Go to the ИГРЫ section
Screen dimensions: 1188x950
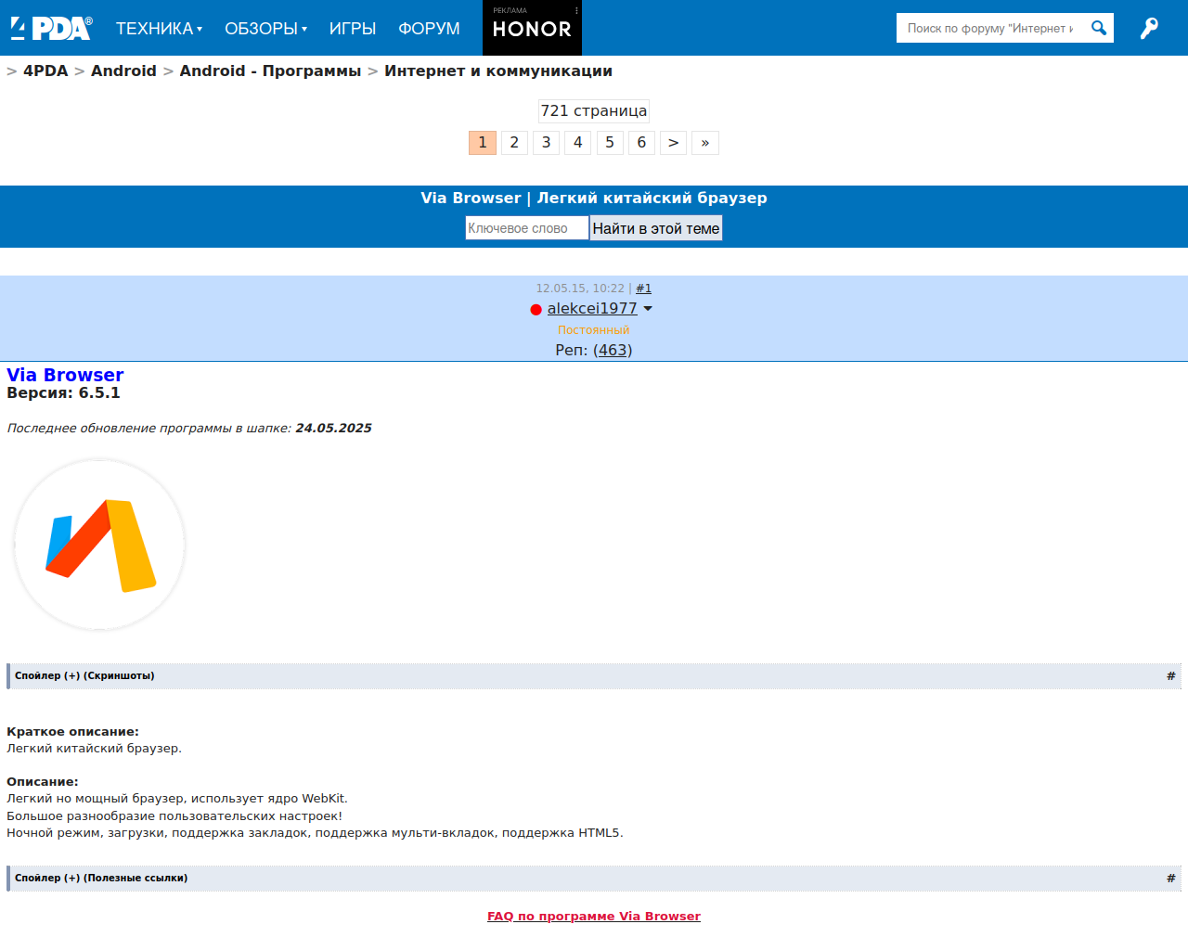(x=353, y=29)
